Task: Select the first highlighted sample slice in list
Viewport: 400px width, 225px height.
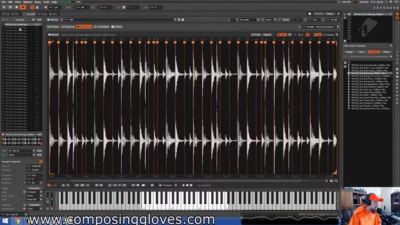Action: click(x=22, y=24)
